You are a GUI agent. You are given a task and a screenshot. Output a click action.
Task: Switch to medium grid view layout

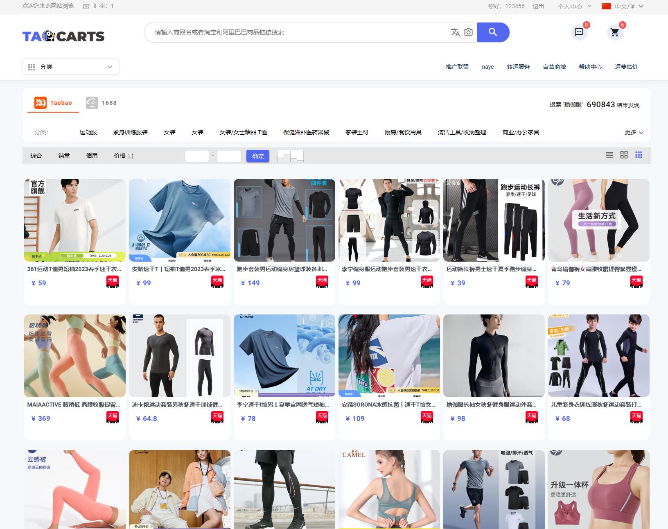coord(624,155)
